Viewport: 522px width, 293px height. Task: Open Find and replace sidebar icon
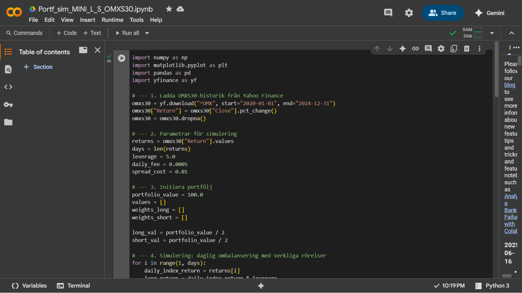pyautogui.click(x=8, y=69)
